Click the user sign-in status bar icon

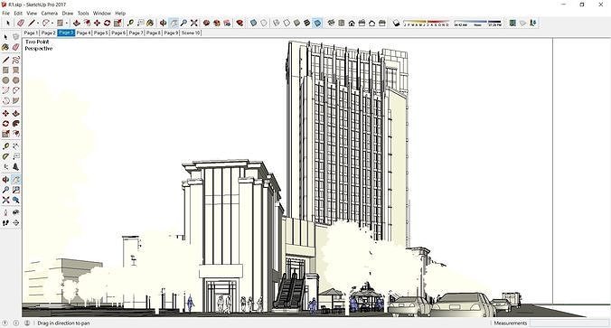(x=27, y=323)
